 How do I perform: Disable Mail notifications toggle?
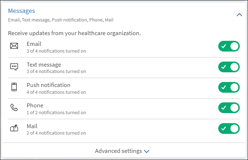(229, 129)
